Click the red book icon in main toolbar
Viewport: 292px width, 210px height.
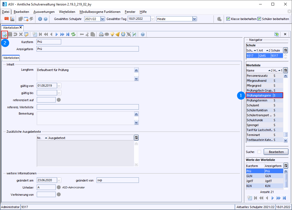7,19
